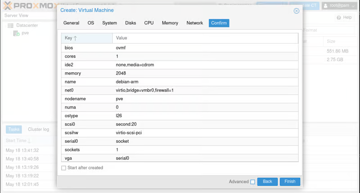This screenshot has width=360, height=193.
Task: Click the Key column sort arrow
Action: [x=75, y=38]
